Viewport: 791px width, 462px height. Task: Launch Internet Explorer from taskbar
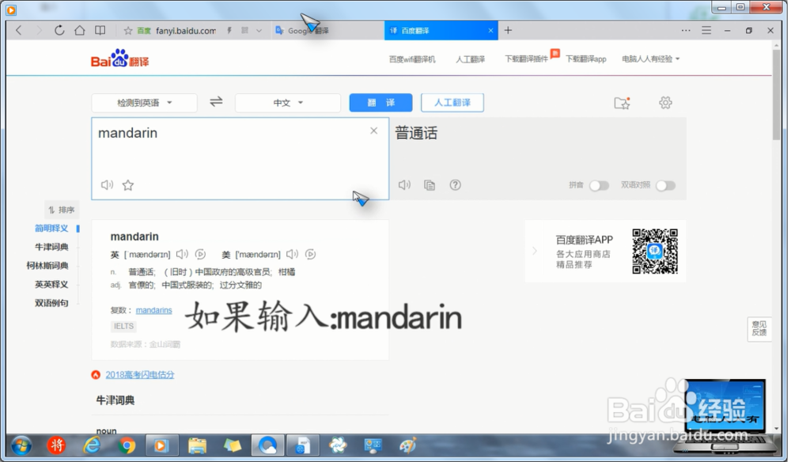click(91, 446)
